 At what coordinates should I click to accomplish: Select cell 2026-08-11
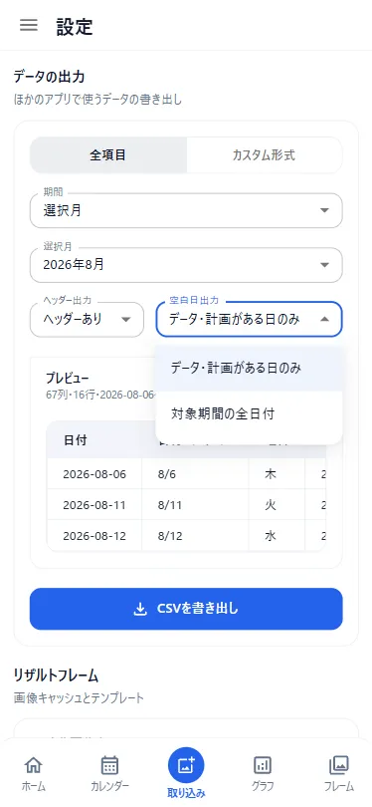click(x=94, y=505)
